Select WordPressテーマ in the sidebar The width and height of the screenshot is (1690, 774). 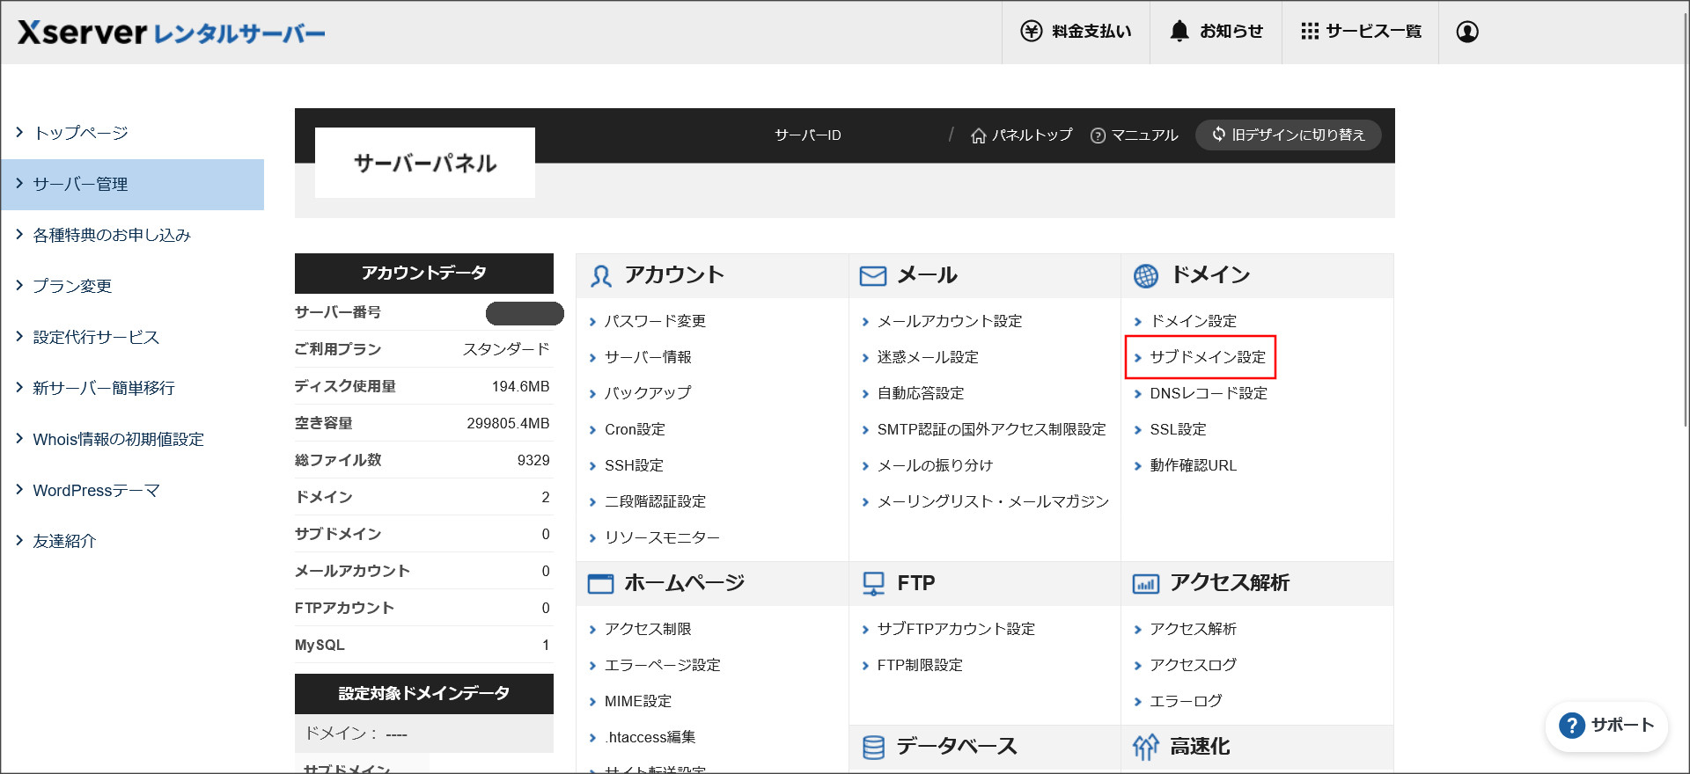133,490
